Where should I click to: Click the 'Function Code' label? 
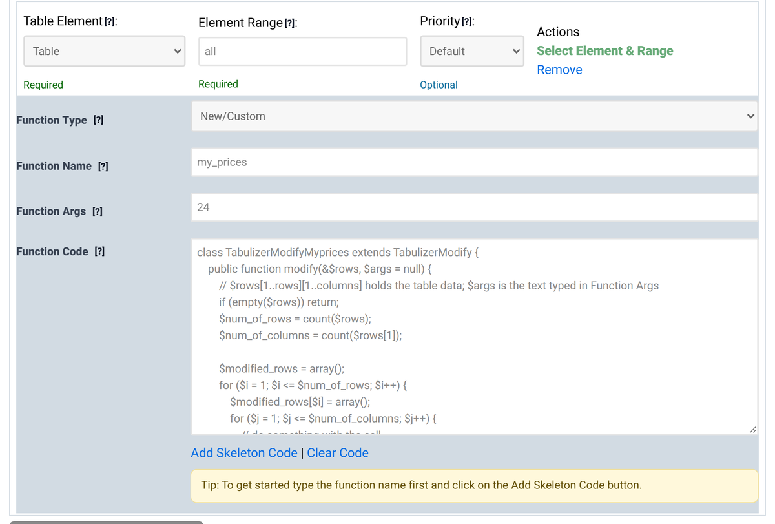[52, 251]
